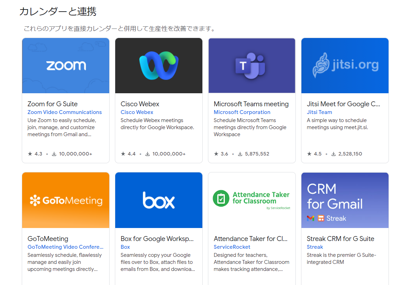Click the Zoom for G Suite title
Image resolution: width=417 pixels, height=285 pixels.
[x=53, y=104]
